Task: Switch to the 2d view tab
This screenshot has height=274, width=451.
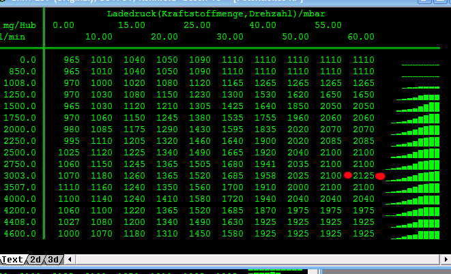Action: (35, 260)
